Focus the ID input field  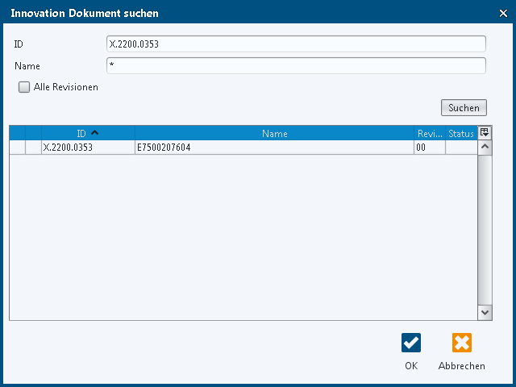pyautogui.click(x=296, y=44)
